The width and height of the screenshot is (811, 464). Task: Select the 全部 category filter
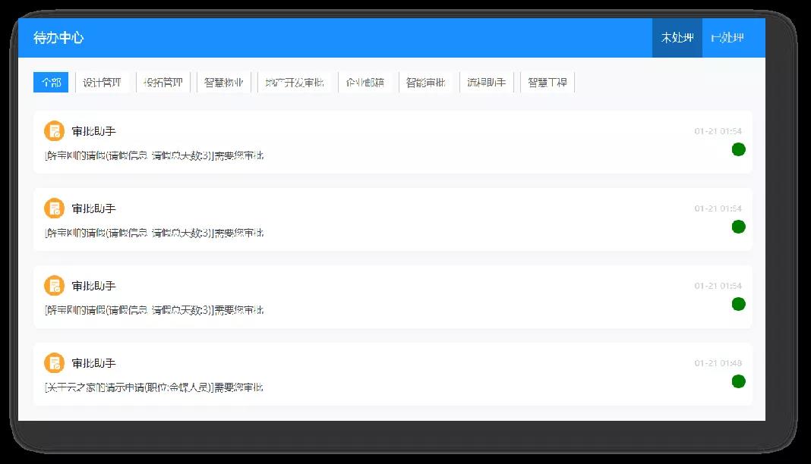(x=51, y=83)
